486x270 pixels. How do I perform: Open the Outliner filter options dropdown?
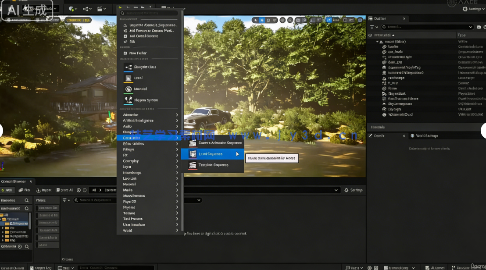(373, 27)
